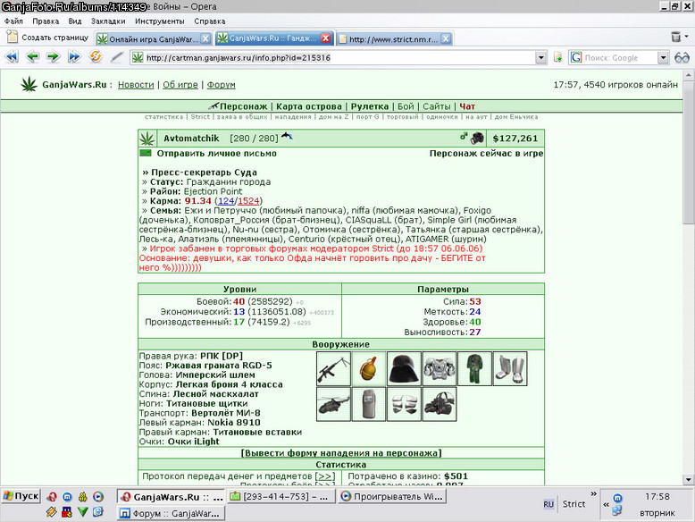Click the male gender symbol icon
The height and width of the screenshot is (522, 695).
pyautogui.click(x=464, y=136)
